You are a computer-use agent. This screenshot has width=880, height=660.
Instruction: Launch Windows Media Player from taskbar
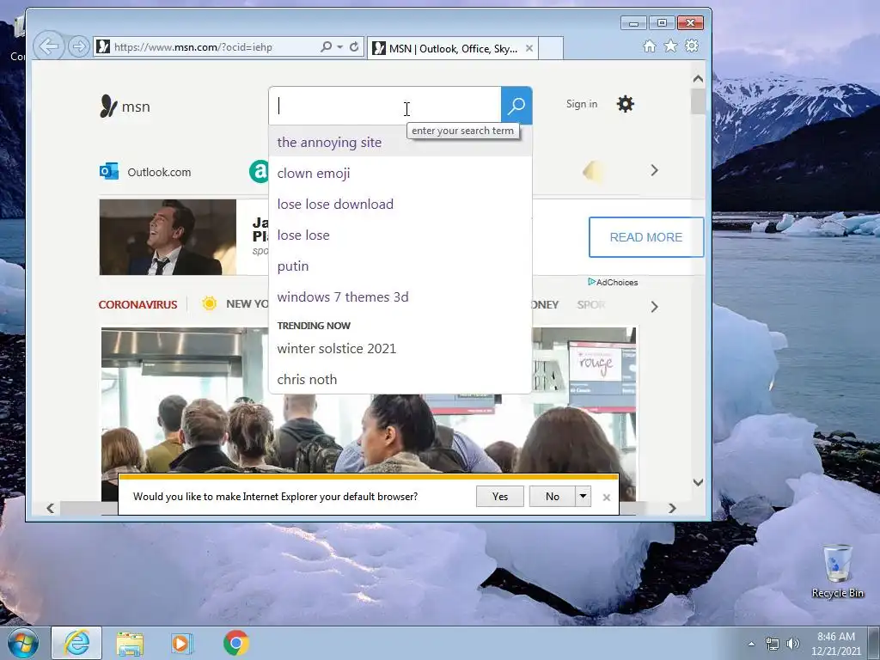[181, 643]
